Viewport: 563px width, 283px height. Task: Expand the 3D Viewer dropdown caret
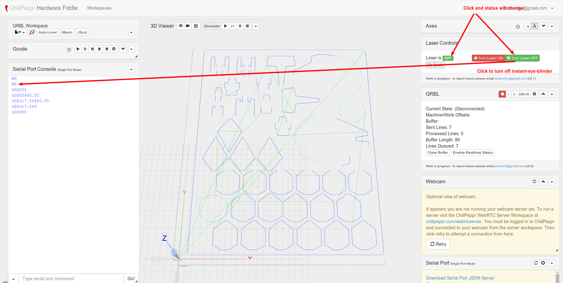(x=256, y=26)
